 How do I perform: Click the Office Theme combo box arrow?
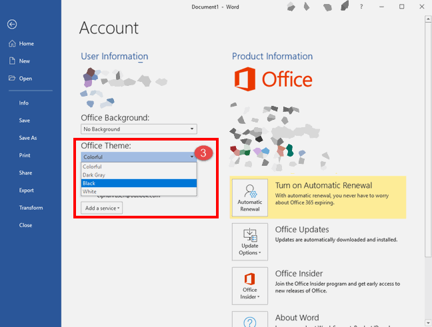(x=192, y=157)
